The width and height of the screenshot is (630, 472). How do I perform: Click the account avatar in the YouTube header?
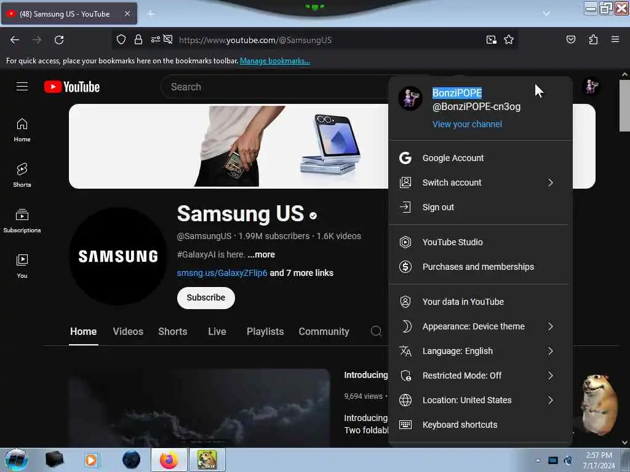(x=591, y=86)
